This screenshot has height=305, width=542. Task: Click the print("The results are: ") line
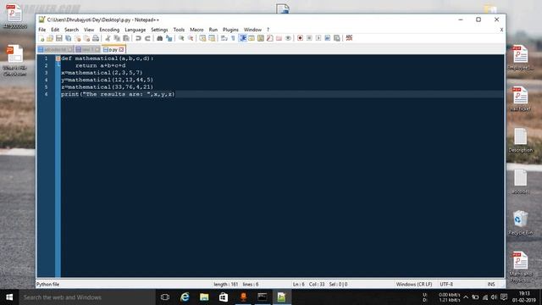point(118,94)
